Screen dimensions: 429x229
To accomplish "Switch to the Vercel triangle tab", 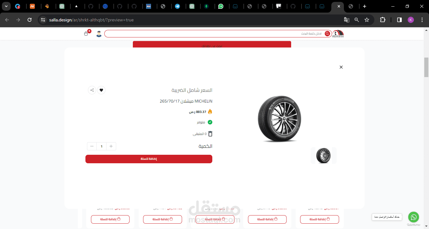I will tap(76, 6).
